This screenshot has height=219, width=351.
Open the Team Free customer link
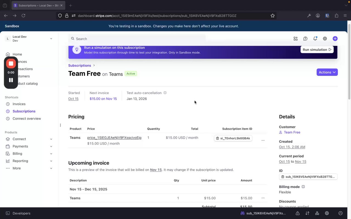(x=292, y=132)
